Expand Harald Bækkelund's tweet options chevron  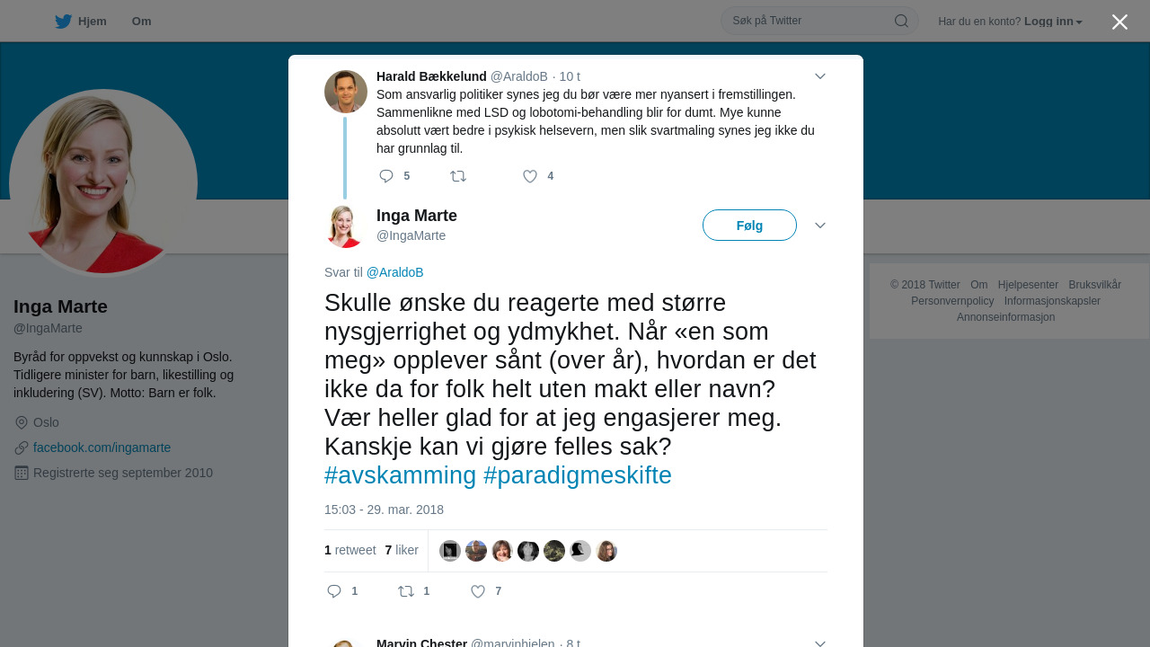pyautogui.click(x=820, y=76)
